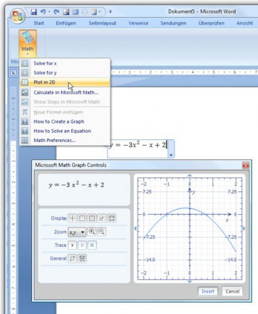Screen dimensions: 258x314
Task: Start trace with the play button
Action: click(x=72, y=245)
